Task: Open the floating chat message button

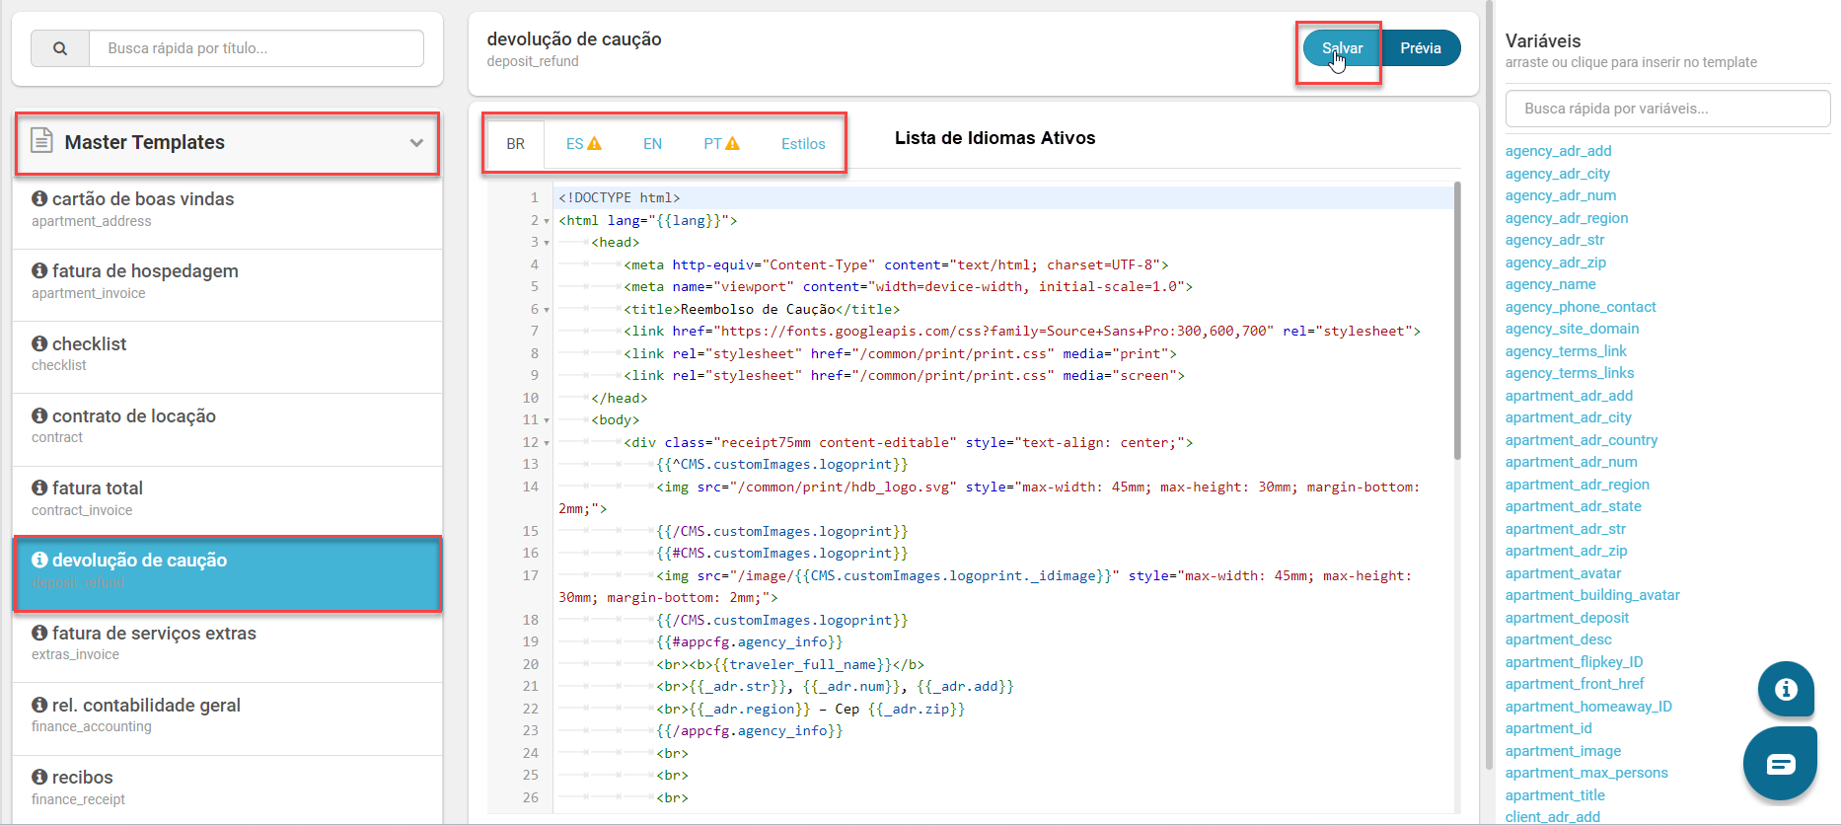Action: (1780, 763)
